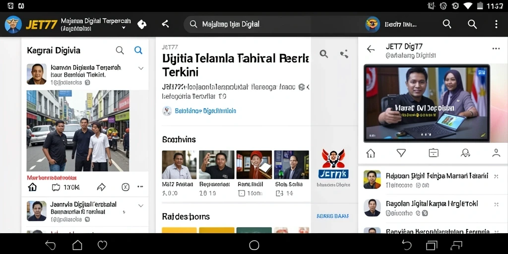Open the recent apps overlapping-squares icon

tap(432, 245)
